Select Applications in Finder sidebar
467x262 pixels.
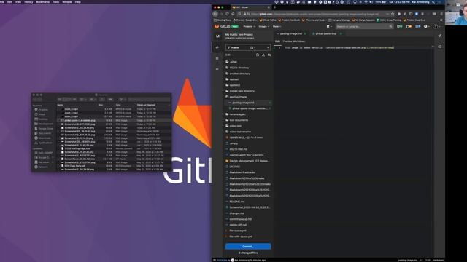(x=43, y=143)
